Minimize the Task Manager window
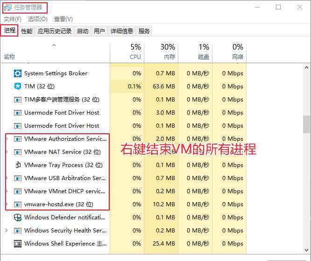Viewport: 311px width, 261px height. pos(257,7)
